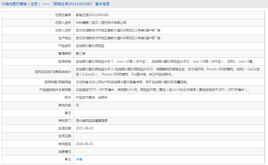
Task: Click registrant name 中科精瓒（武汉）医疗技术有限公司
Action: coord(101,22)
